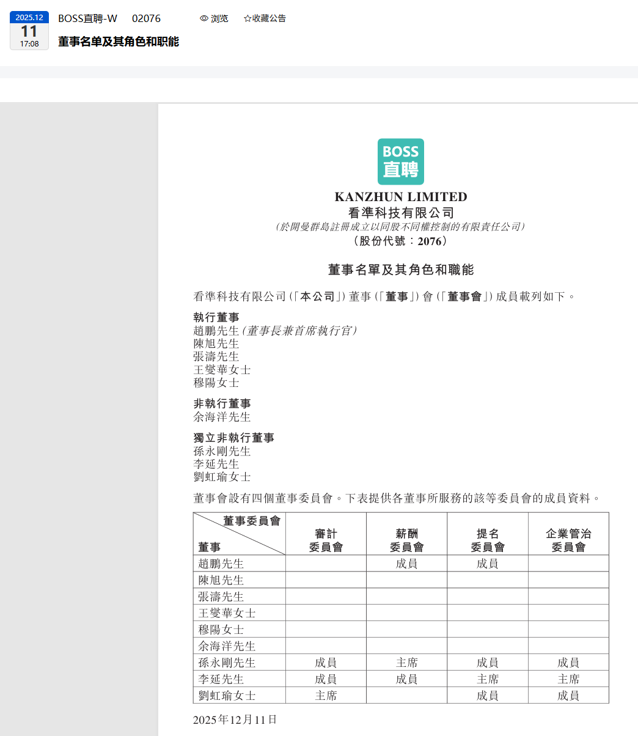638x736 pixels.
Task: Click the 非執行董事 section heading
Action: (222, 403)
